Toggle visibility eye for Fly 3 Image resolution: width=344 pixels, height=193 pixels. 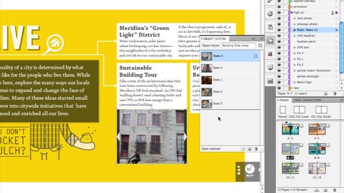pos(279,53)
